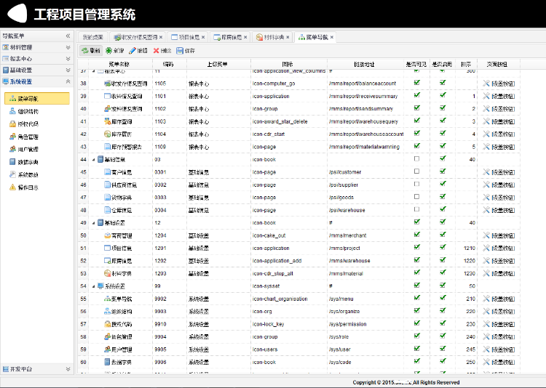Collapse navigation sidebar with double-arrow button
Screen dimensions: 546x388
[x=68, y=36]
